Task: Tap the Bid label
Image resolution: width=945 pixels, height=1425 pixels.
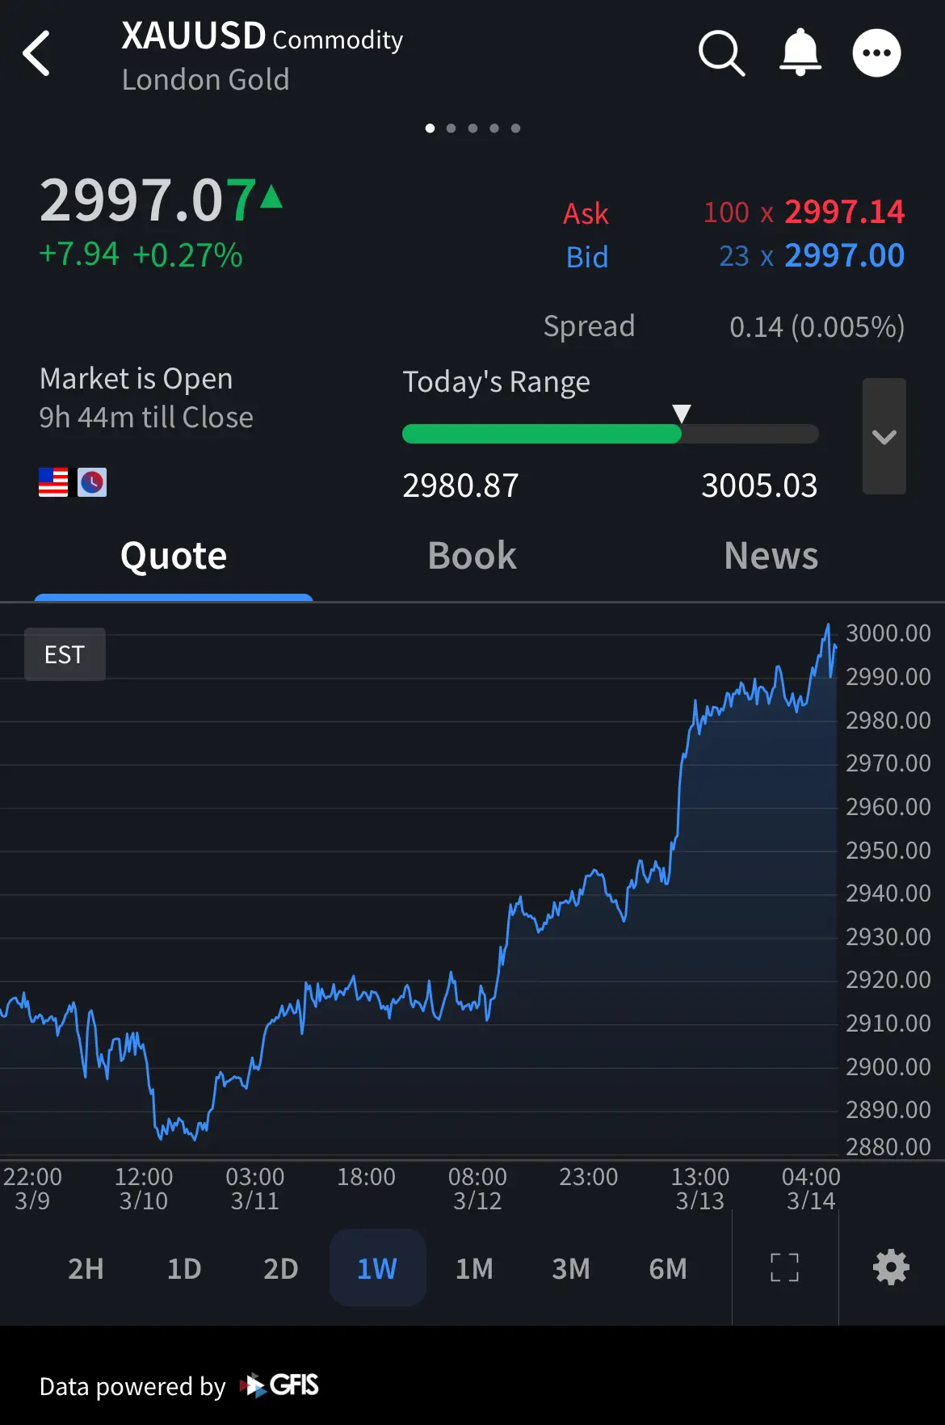Action: [x=587, y=257]
